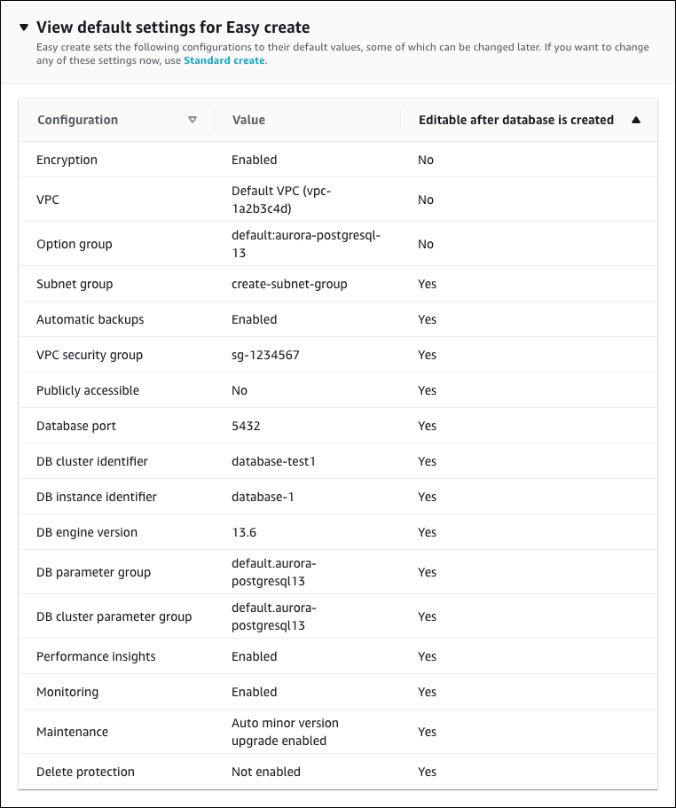The width and height of the screenshot is (676, 808).
Task: Open the filter icon on the Configuration column
Action: coord(193,120)
